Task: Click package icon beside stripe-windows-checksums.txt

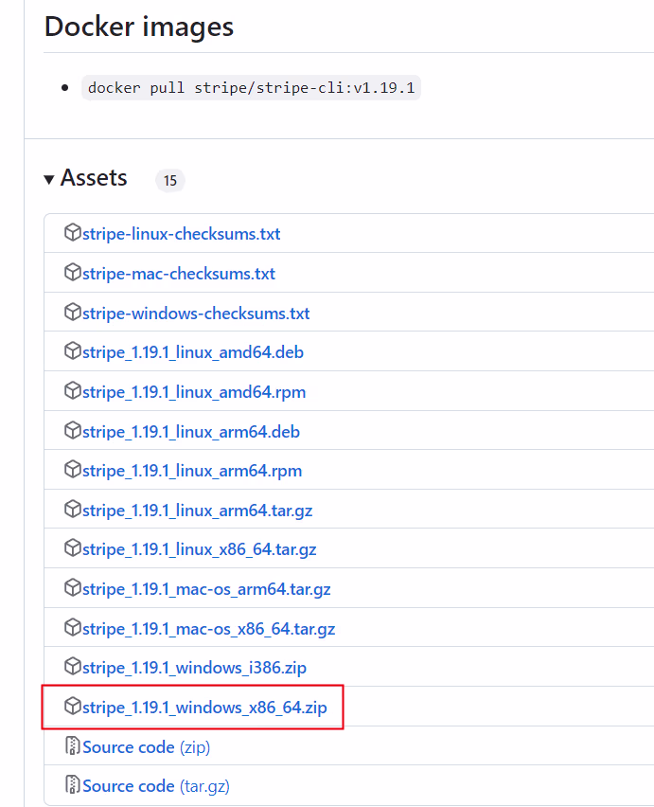Action: [73, 312]
